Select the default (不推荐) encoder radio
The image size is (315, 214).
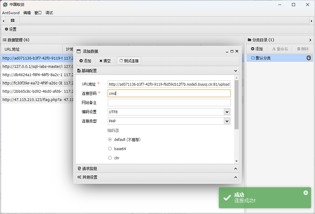coord(110,139)
